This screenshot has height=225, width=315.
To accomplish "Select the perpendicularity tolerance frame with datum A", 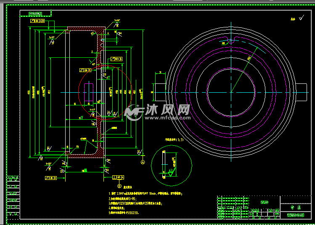I will (x=118, y=177).
